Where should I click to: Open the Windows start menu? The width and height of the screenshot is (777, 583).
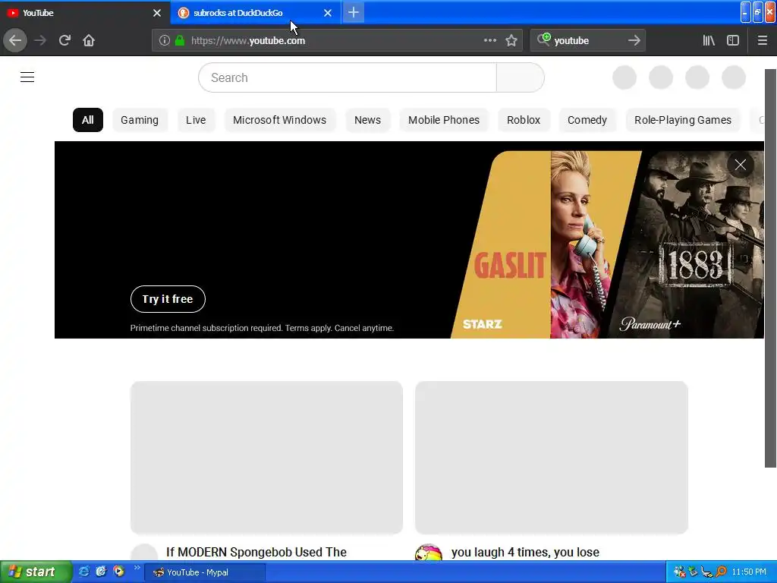(x=36, y=572)
